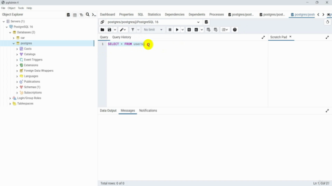Switch to the Statistics tab

point(154,14)
